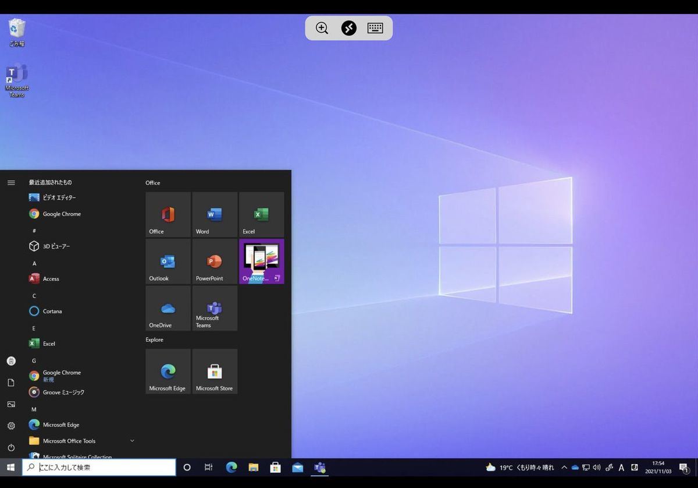Viewport: 698px width, 488px height.
Task: Click the M letter header in app list
Action: point(34,409)
